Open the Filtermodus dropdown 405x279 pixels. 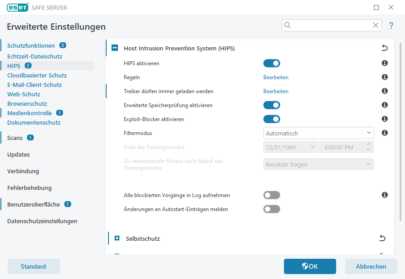(x=319, y=133)
